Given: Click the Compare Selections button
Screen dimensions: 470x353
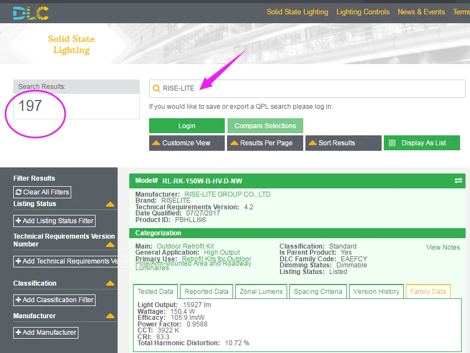Looking at the screenshot, I should coord(265,125).
